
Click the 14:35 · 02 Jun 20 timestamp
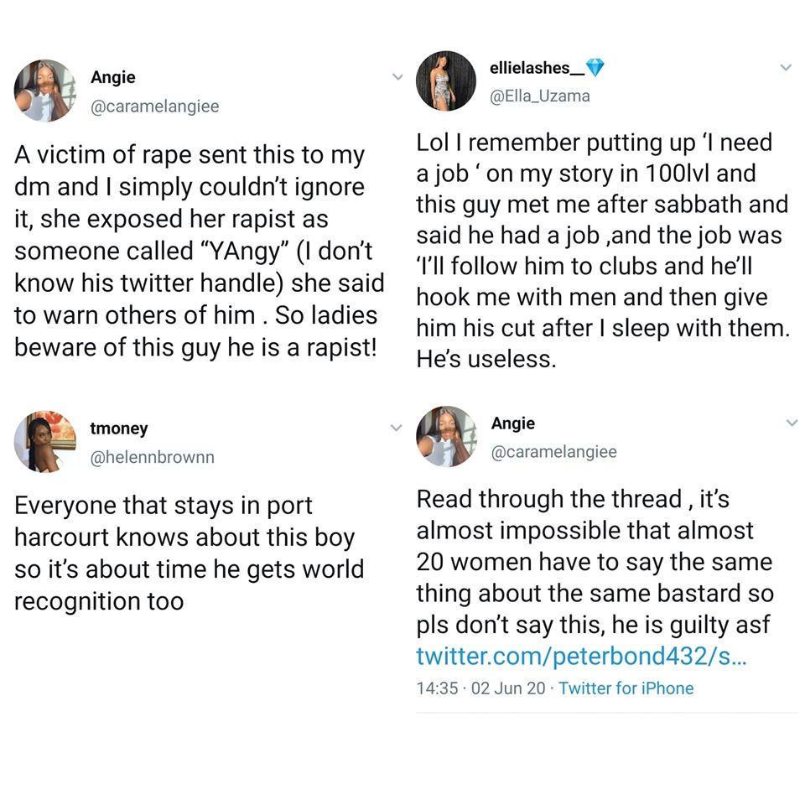(480, 688)
